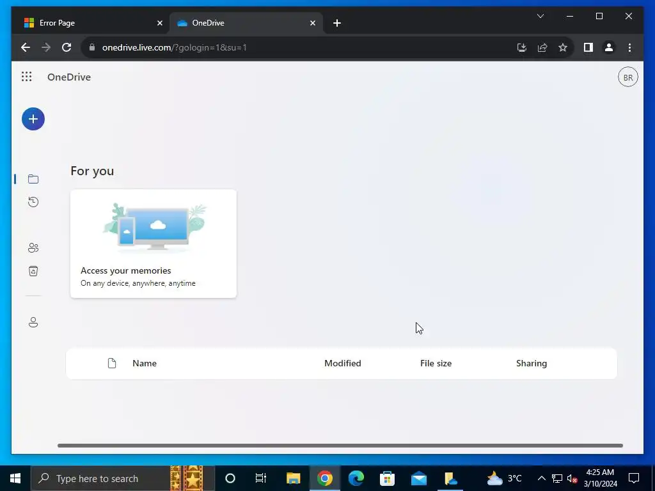Sort files by Sharing column

[x=532, y=363]
